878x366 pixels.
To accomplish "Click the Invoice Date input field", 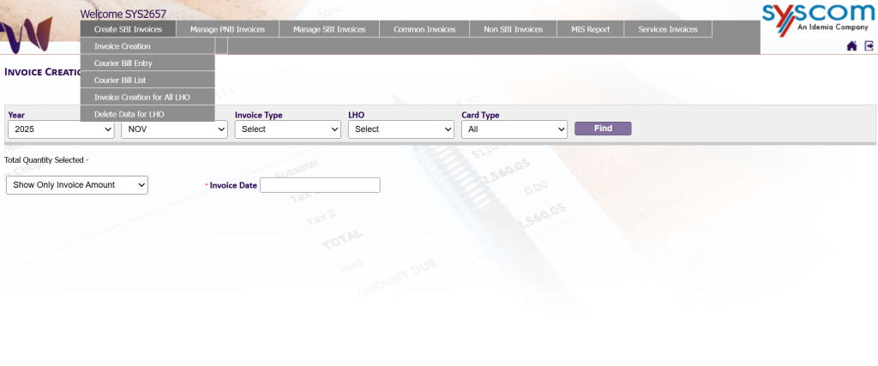I will [319, 185].
